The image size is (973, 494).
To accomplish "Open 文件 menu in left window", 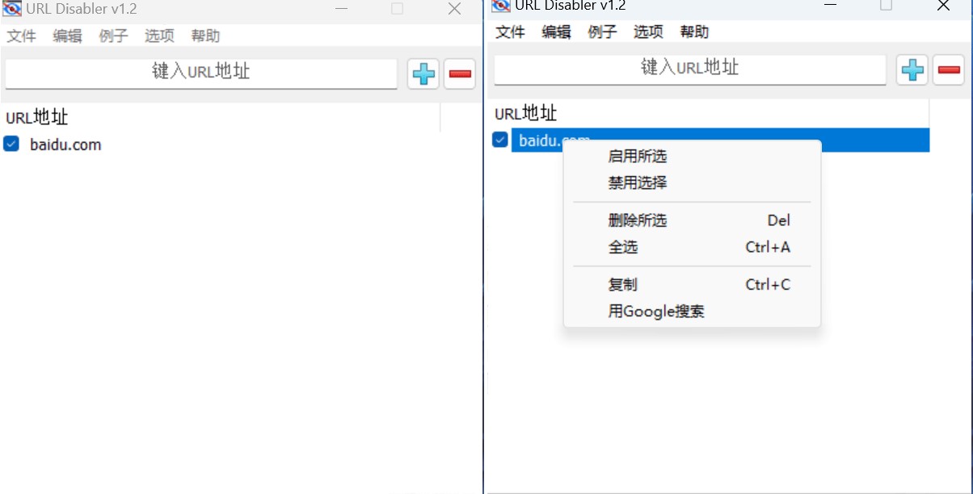I will (22, 36).
